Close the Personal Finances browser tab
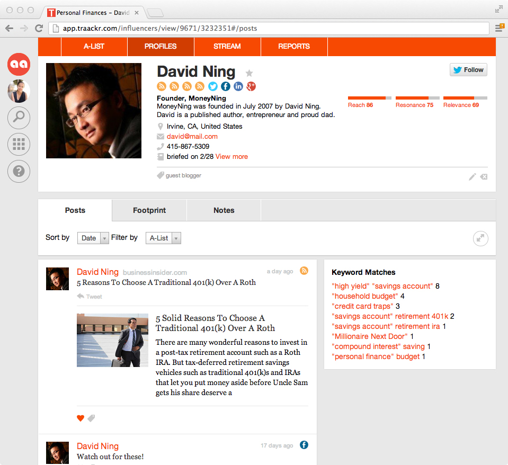 pyautogui.click(x=137, y=13)
